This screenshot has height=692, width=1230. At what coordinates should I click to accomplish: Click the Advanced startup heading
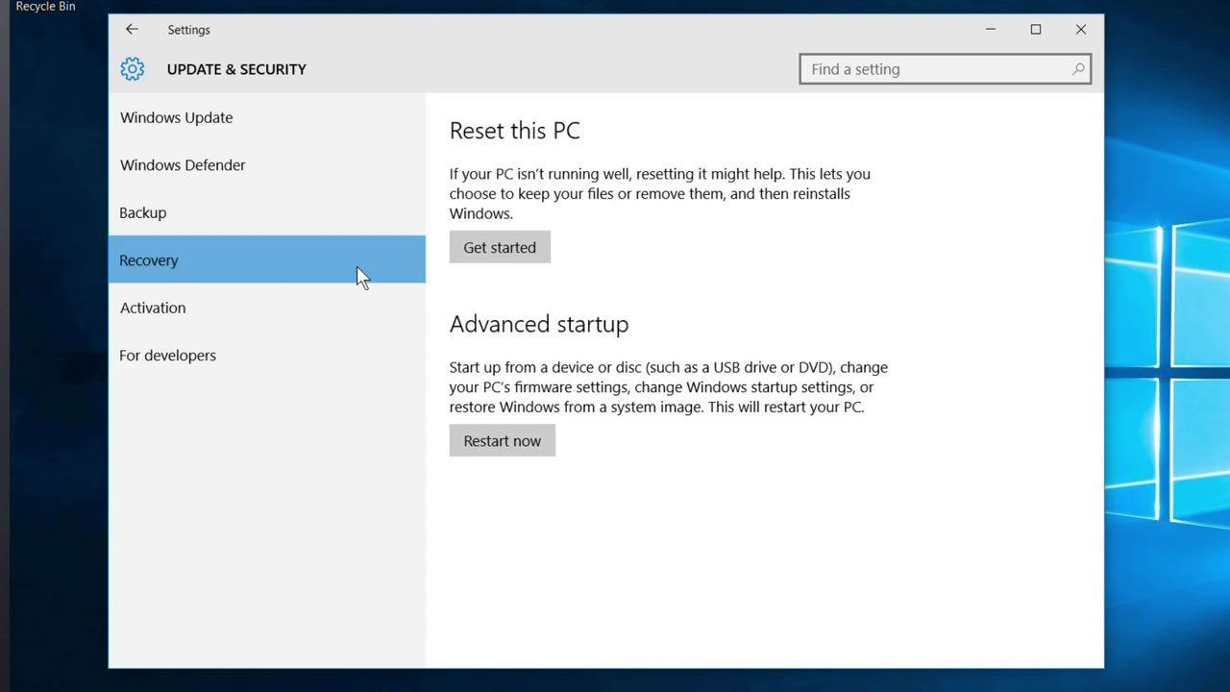pos(539,324)
